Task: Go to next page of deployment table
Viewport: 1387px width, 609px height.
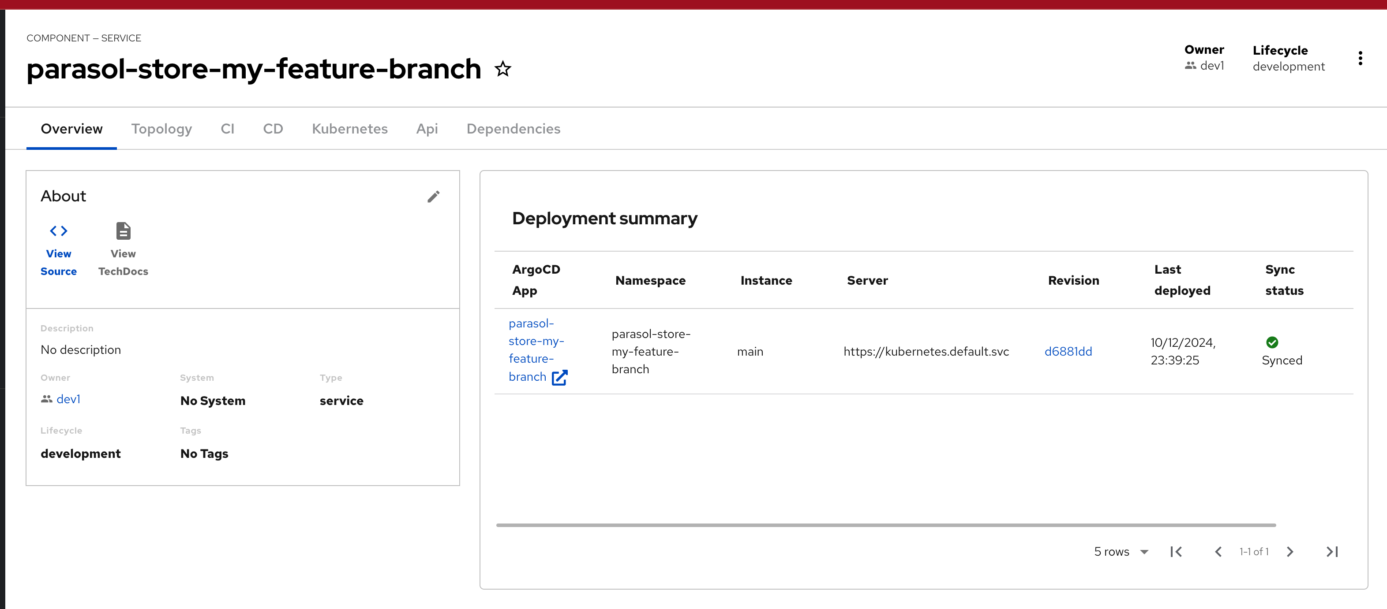Action: [x=1290, y=551]
